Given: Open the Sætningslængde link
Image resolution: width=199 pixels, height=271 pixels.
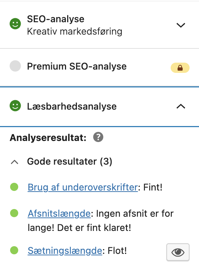Looking at the screenshot, I should click(x=65, y=251).
